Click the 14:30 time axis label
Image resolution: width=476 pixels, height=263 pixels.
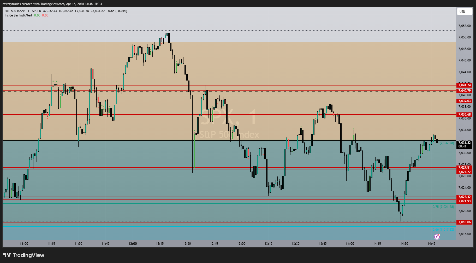point(404,244)
